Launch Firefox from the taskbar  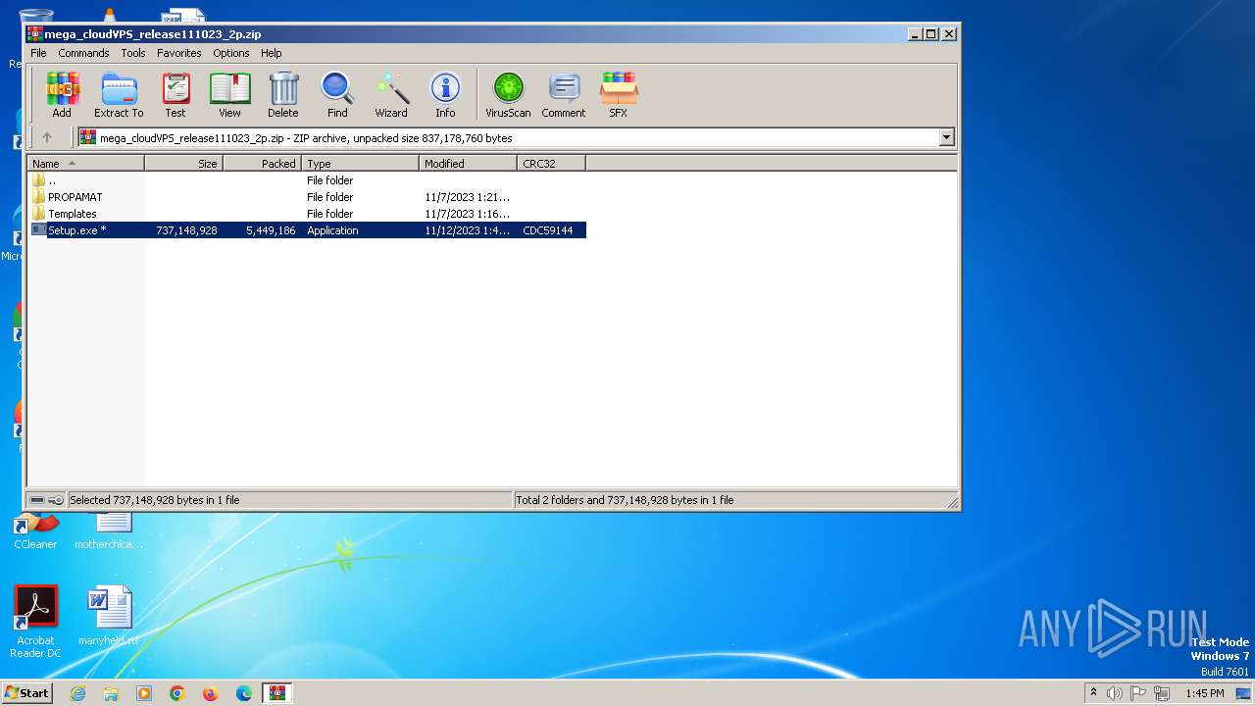click(x=211, y=693)
